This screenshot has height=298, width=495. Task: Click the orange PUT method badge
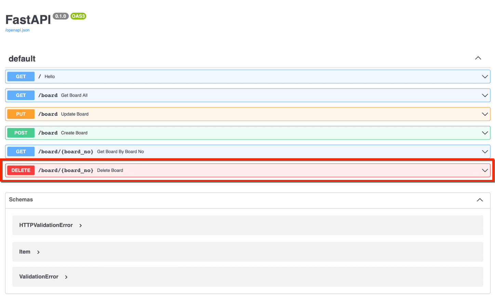(21, 114)
